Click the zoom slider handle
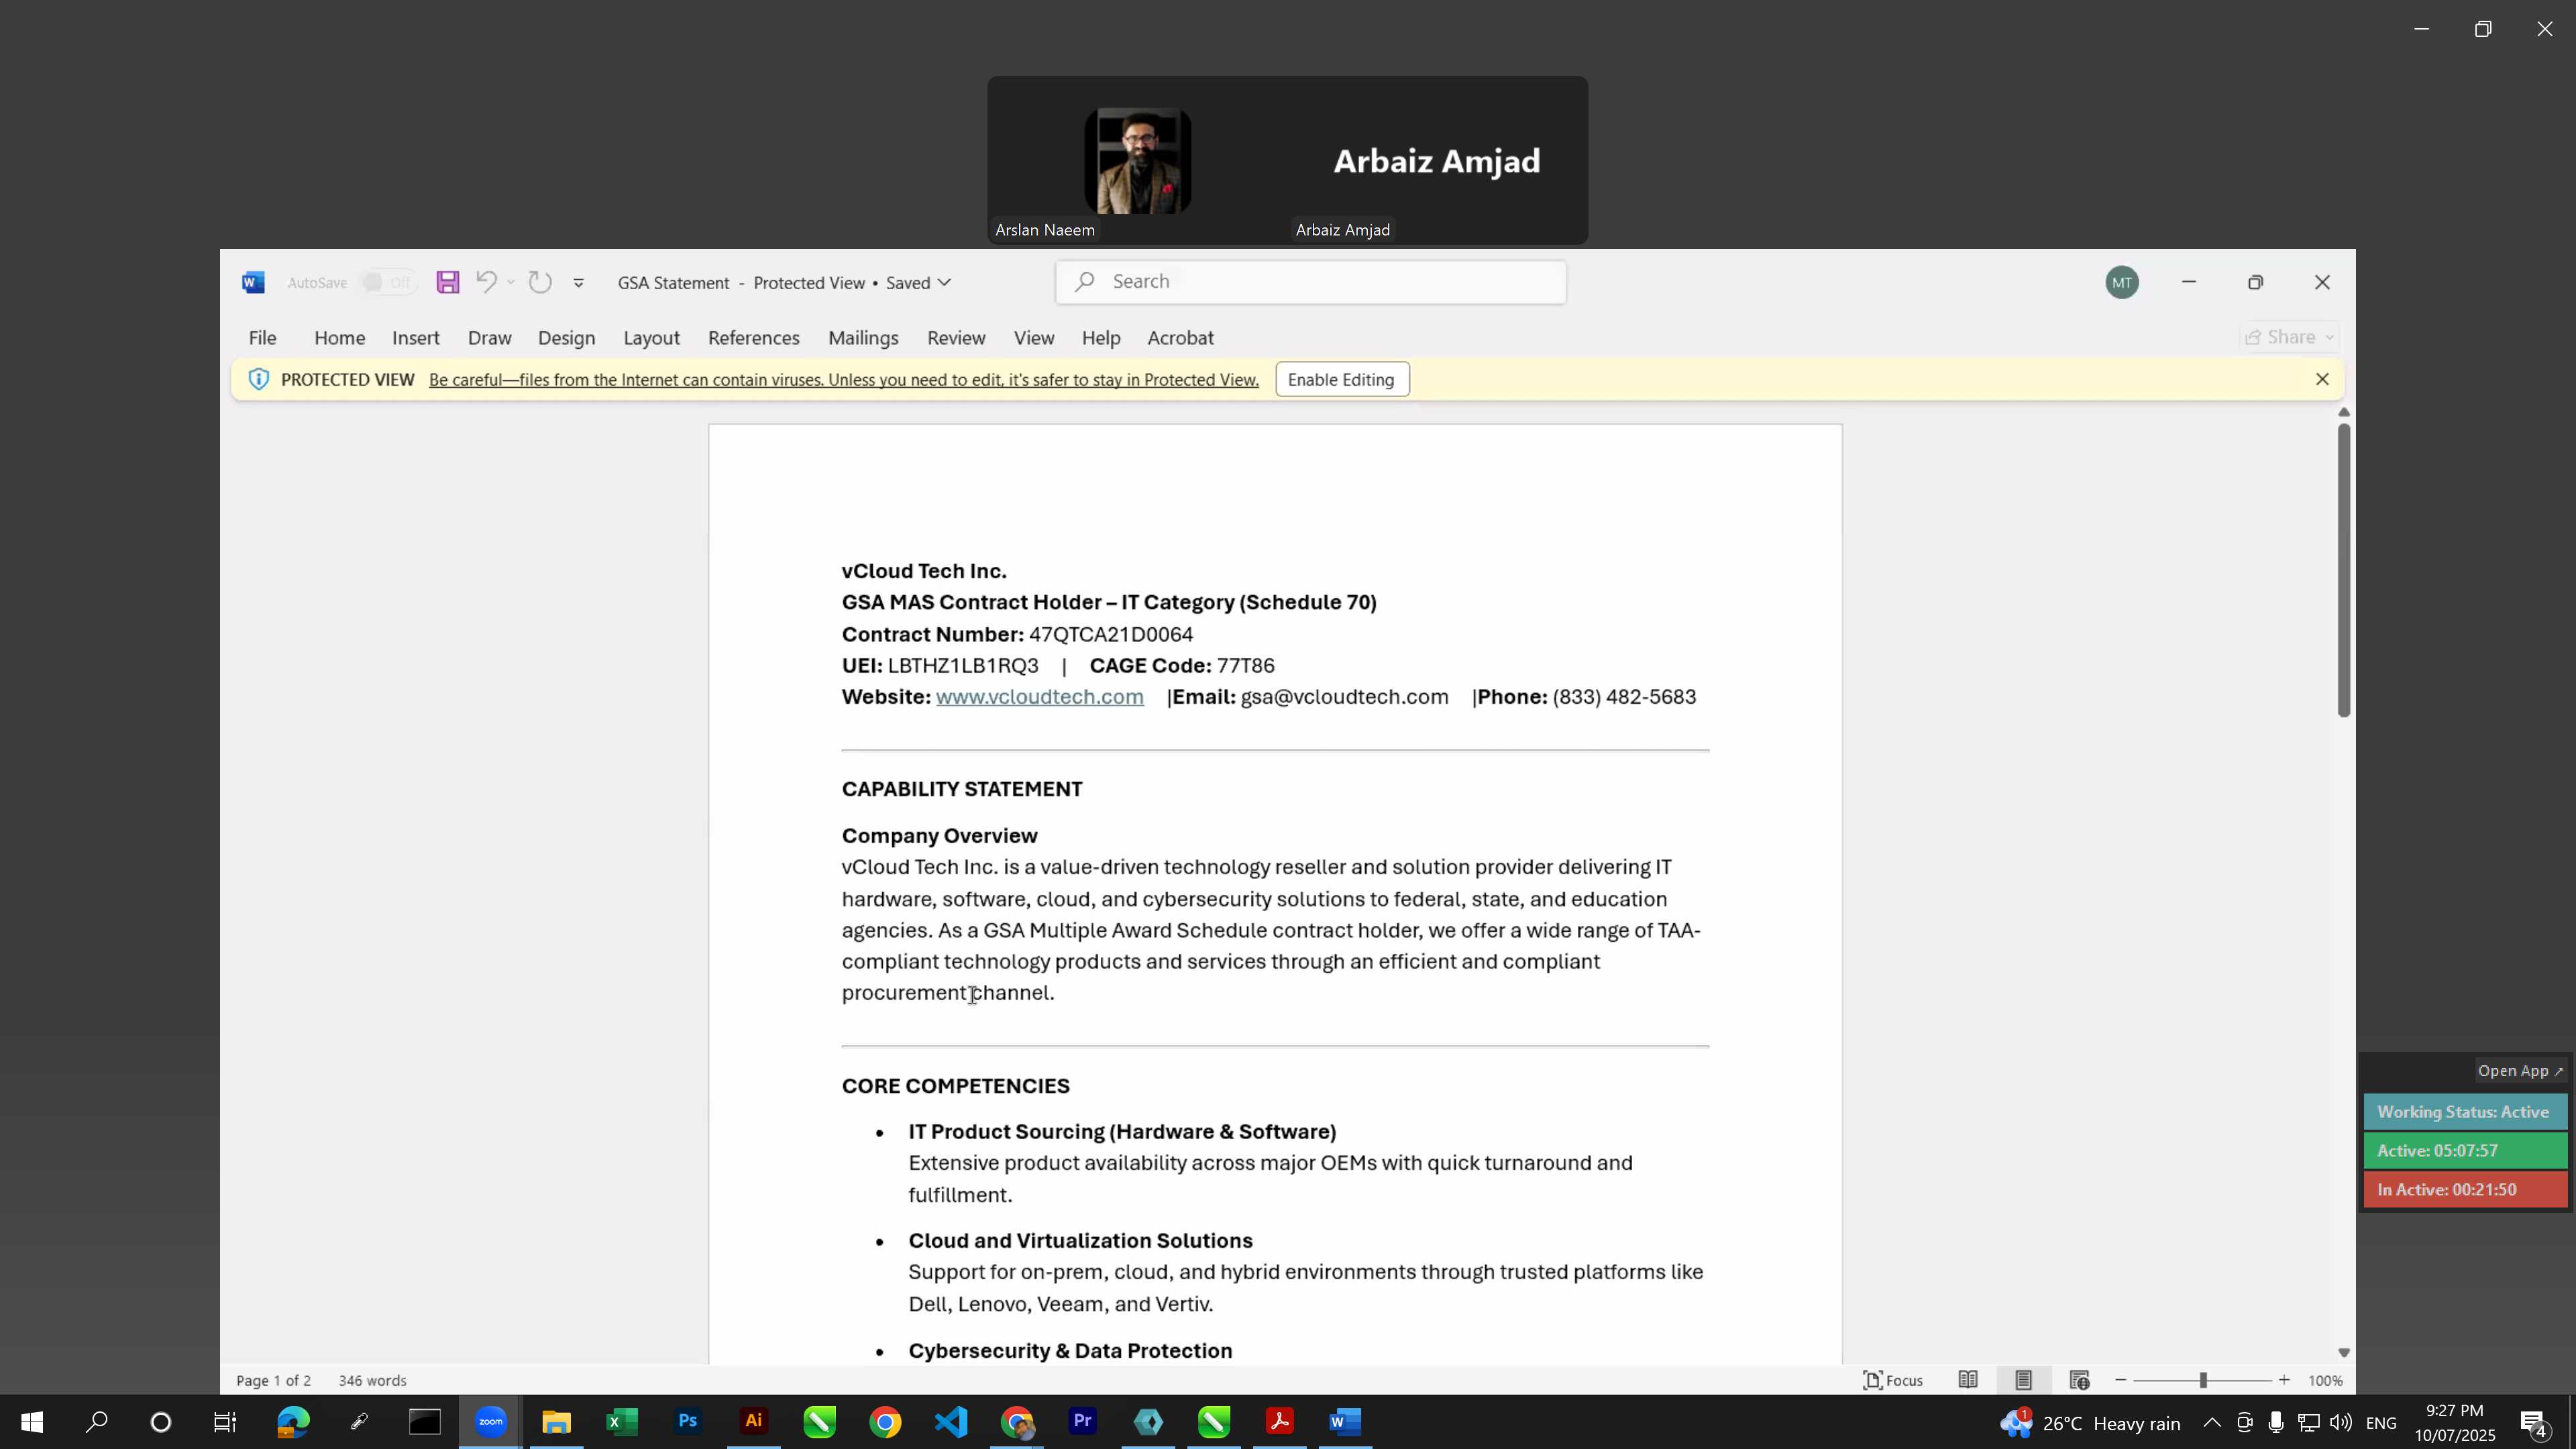The height and width of the screenshot is (1449, 2576). pyautogui.click(x=2202, y=1380)
